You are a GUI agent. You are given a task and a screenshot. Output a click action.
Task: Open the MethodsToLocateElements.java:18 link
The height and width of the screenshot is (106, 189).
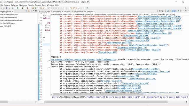click(123, 90)
